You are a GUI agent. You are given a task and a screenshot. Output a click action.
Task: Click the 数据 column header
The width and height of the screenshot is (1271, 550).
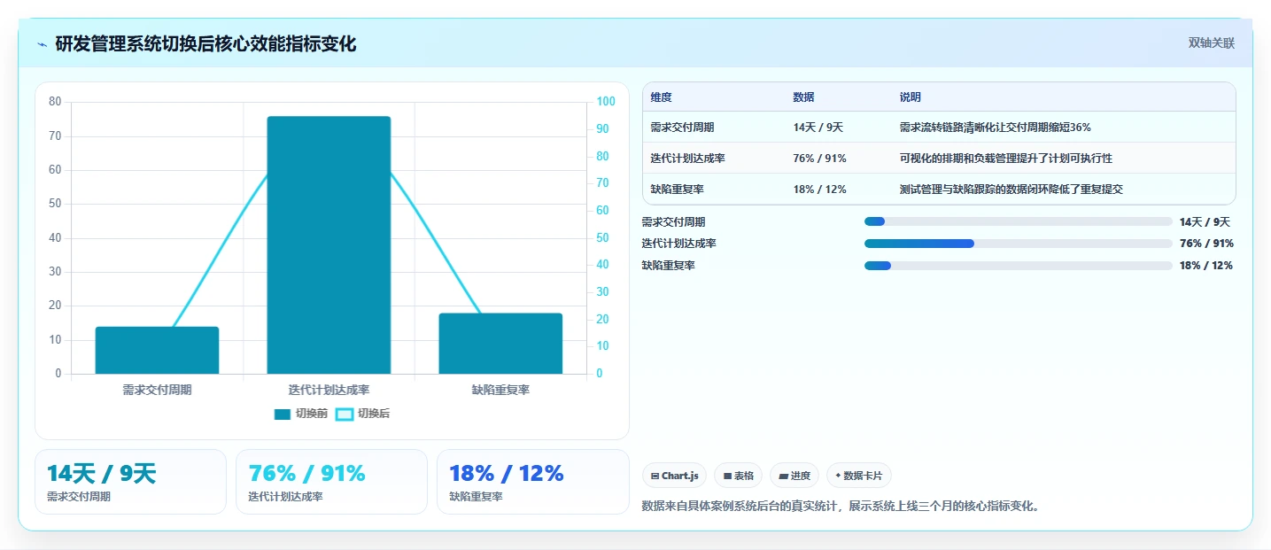pos(803,97)
